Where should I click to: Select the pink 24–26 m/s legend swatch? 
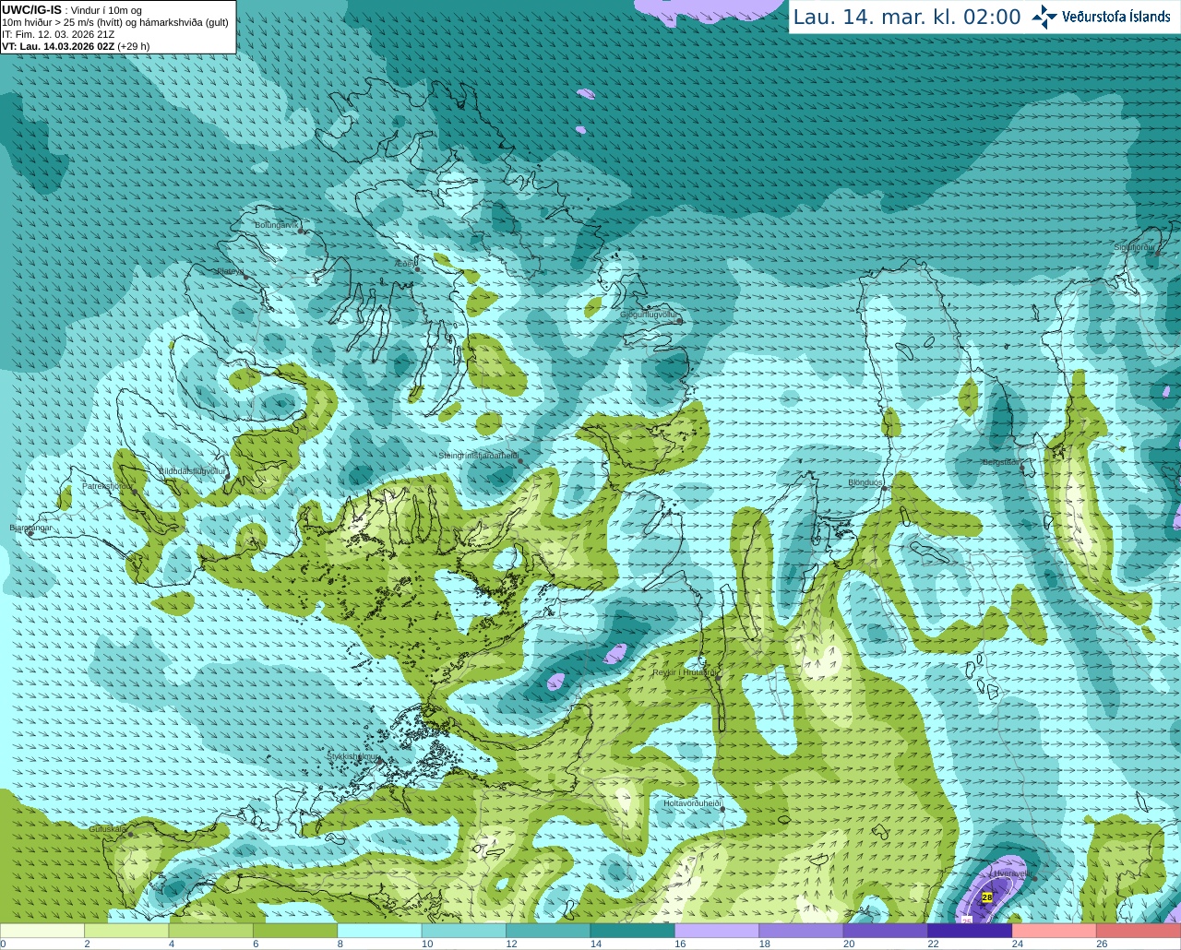[1055, 931]
